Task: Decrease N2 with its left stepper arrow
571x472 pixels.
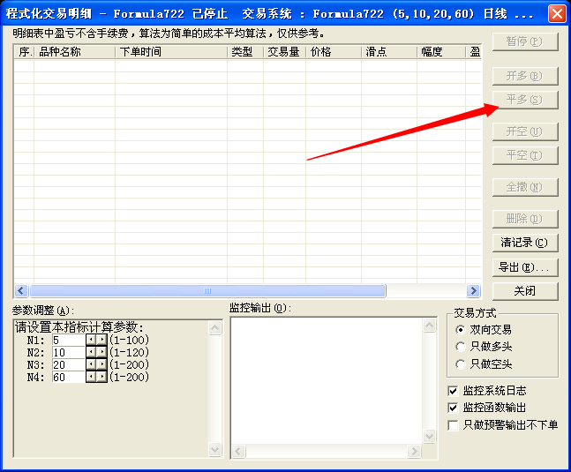Action: pyautogui.click(x=91, y=352)
